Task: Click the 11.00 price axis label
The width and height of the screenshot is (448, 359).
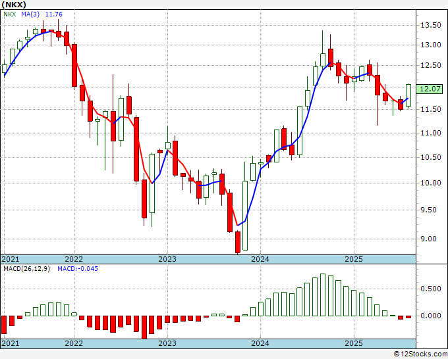Action: click(x=431, y=133)
